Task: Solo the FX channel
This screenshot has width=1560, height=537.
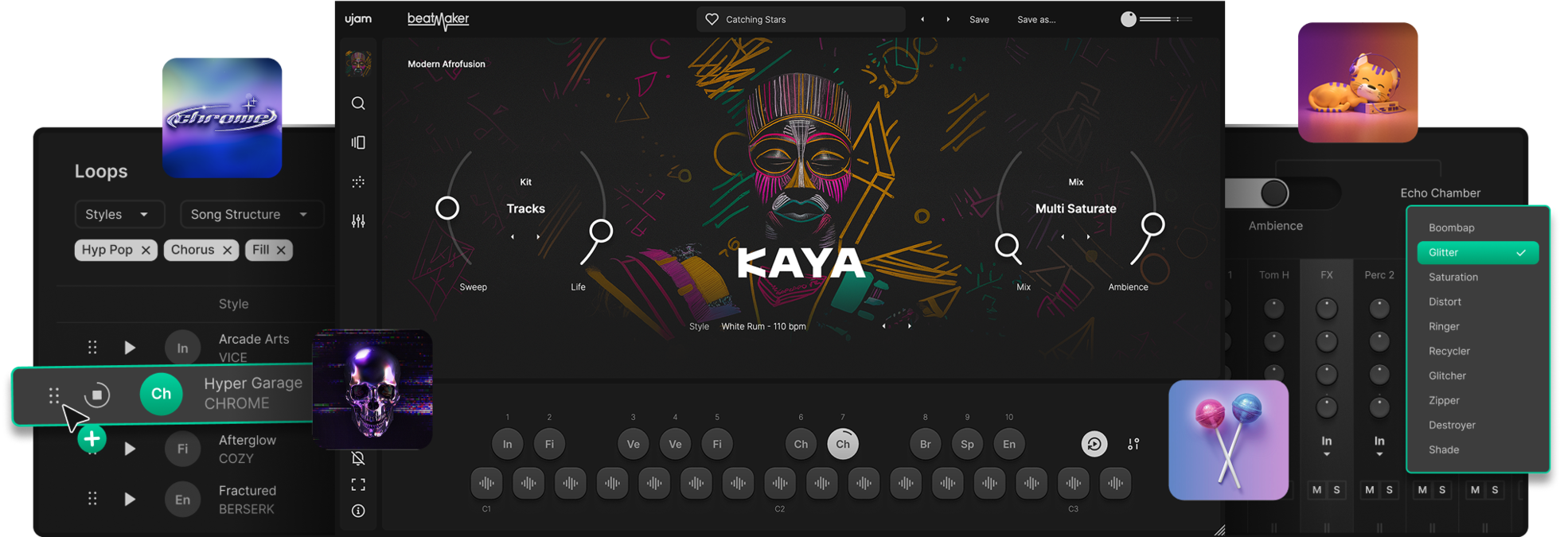Action: click(x=1336, y=490)
